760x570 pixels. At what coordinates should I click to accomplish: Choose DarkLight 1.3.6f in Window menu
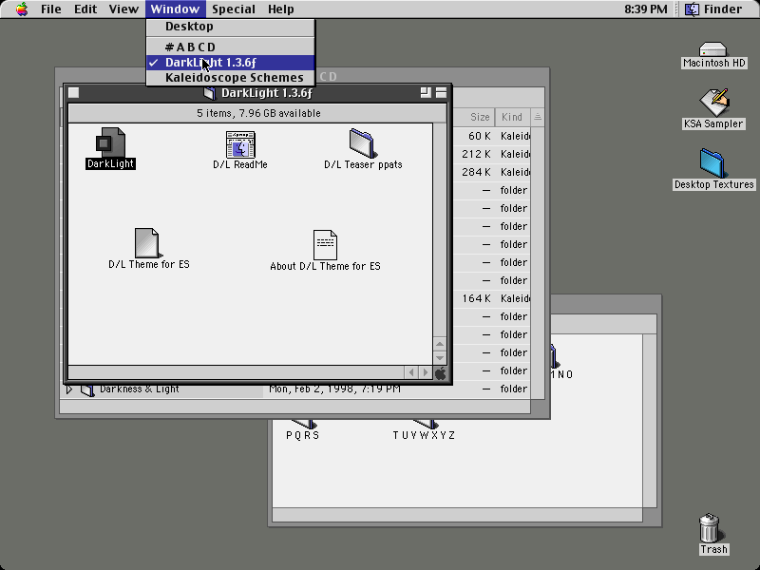(x=230, y=63)
